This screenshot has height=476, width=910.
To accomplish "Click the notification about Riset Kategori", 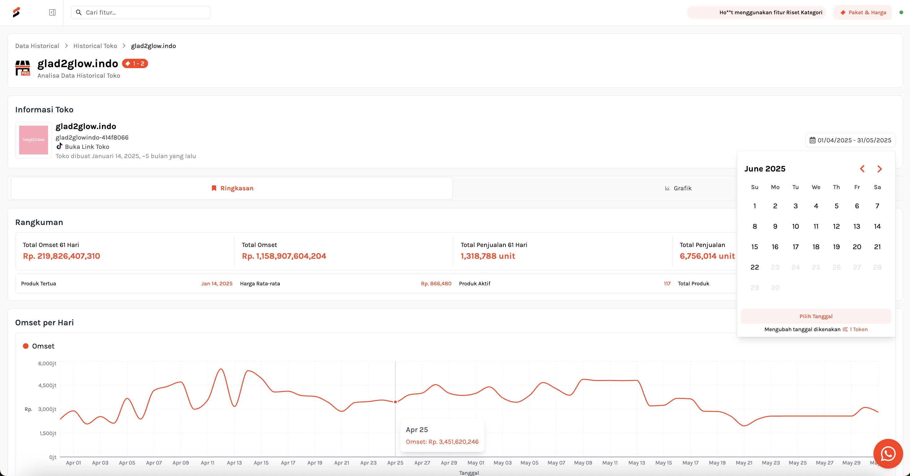I will click(x=756, y=12).
